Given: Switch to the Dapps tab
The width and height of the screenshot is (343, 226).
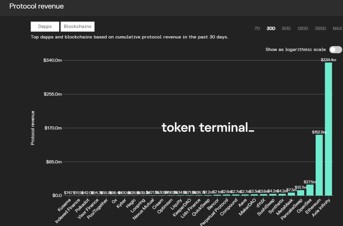Looking at the screenshot, I should [x=45, y=26].
